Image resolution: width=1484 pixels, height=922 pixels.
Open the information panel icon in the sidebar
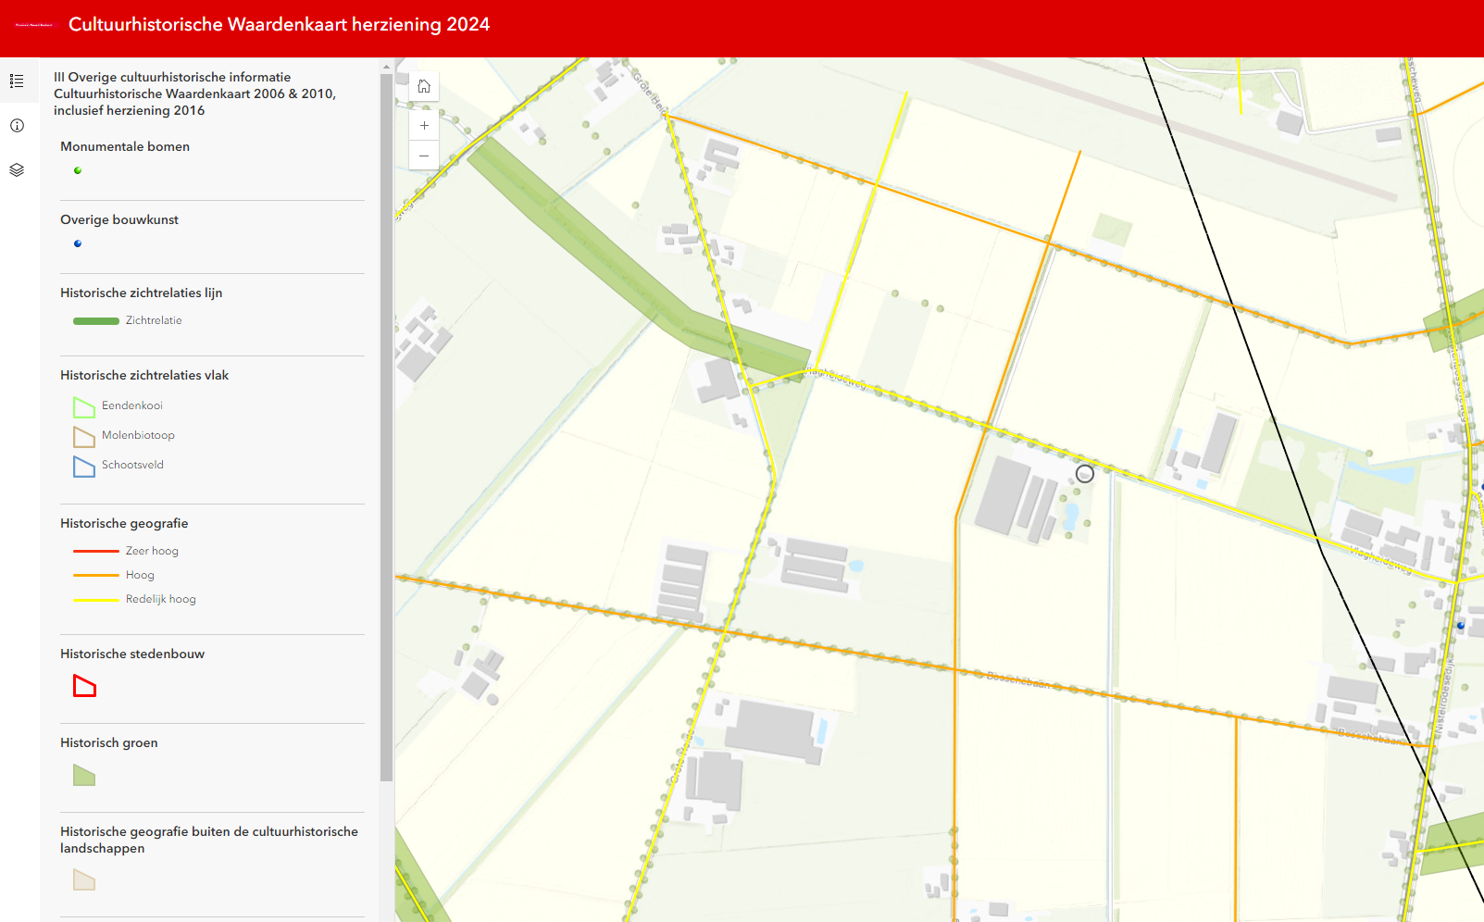point(17,126)
